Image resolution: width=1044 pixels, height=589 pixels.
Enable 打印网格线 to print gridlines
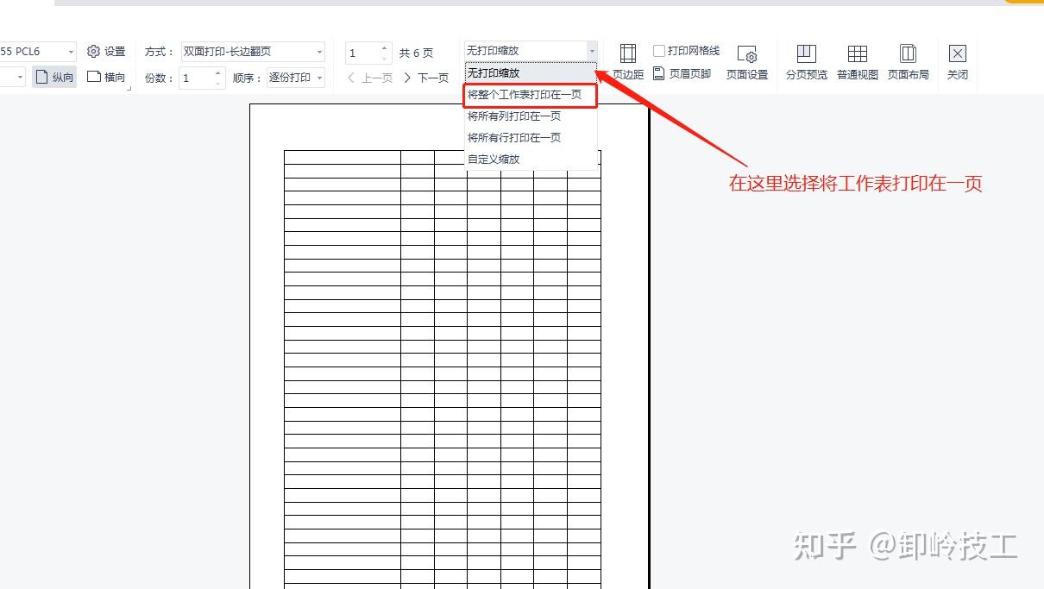click(659, 50)
